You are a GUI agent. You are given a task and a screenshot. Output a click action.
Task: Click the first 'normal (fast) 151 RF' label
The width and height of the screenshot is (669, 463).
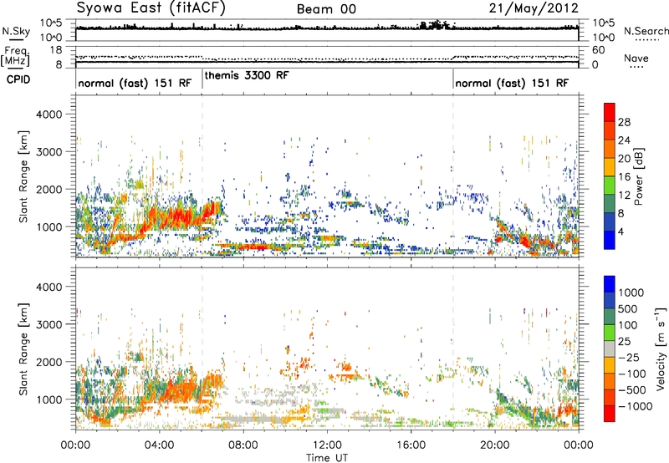[135, 83]
